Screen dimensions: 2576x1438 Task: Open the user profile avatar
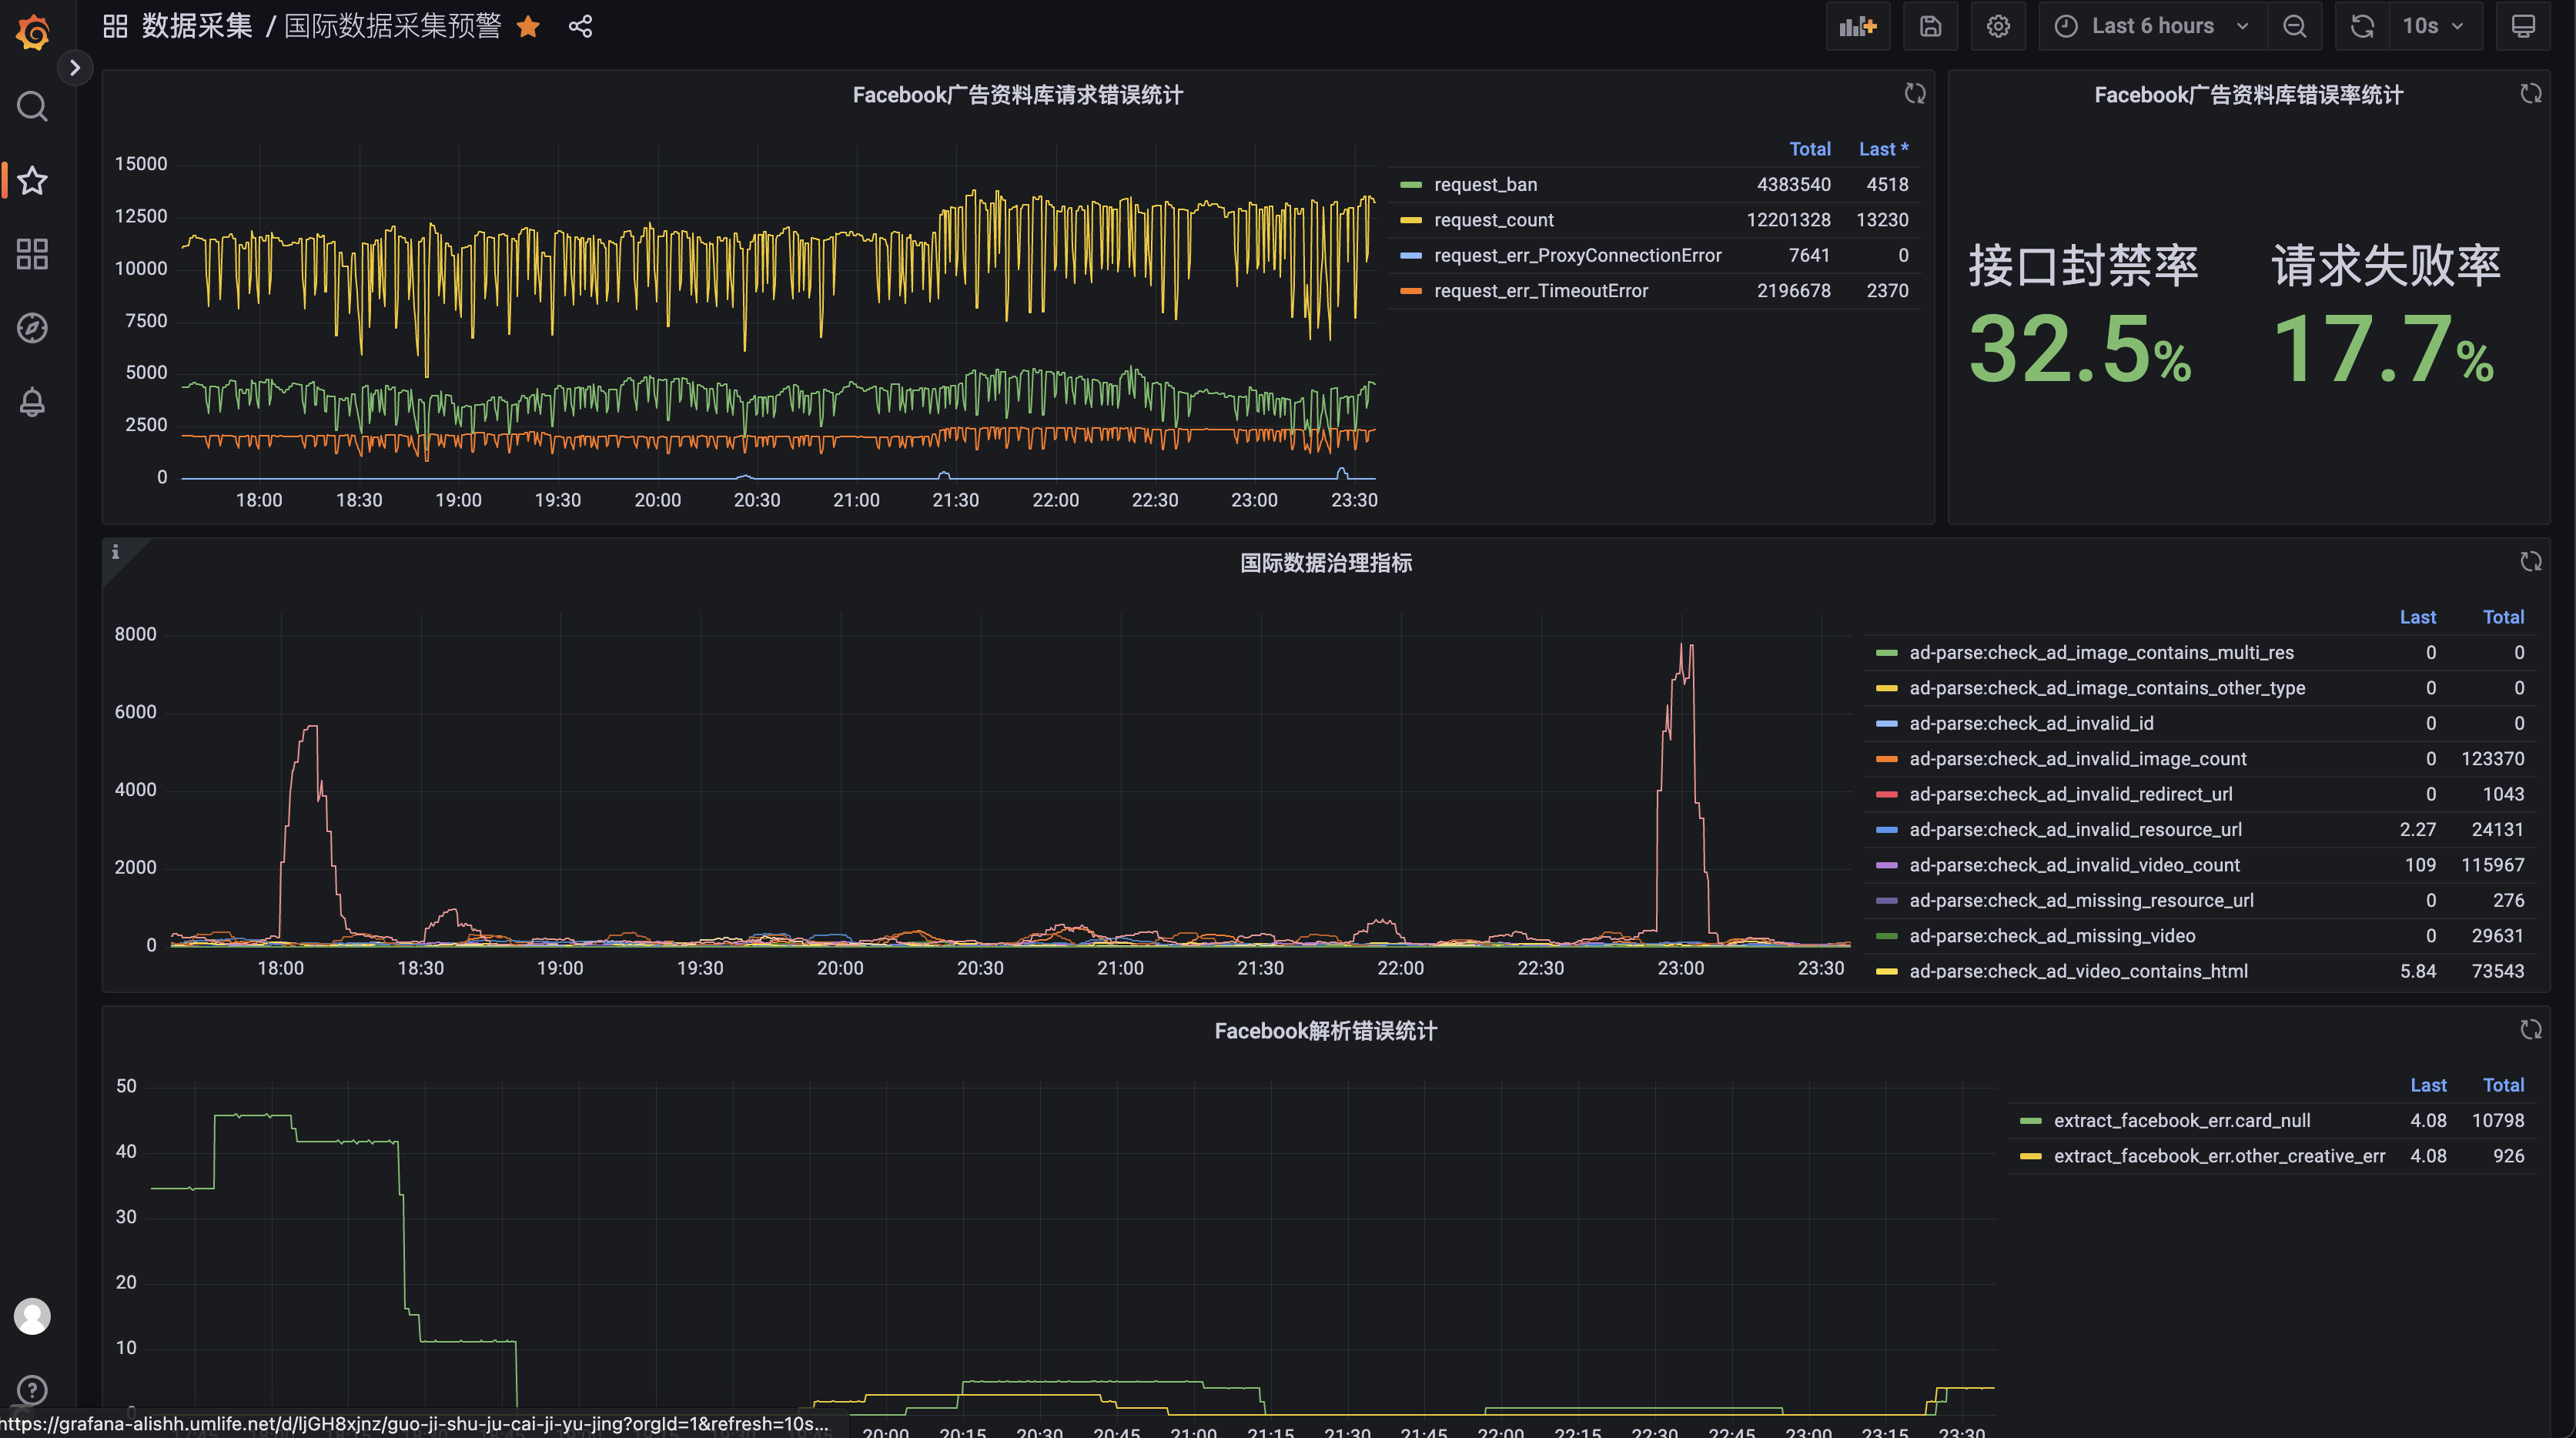[32, 1316]
